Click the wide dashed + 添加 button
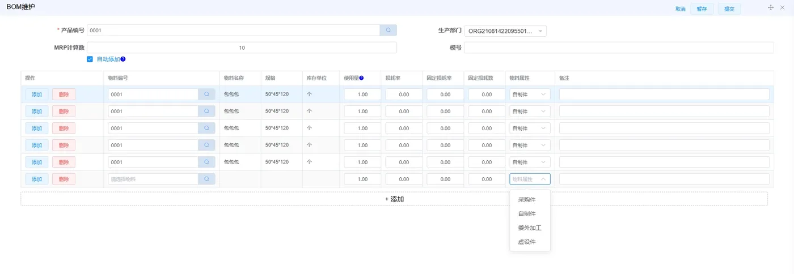Image resolution: width=794 pixels, height=274 pixels. [x=394, y=199]
